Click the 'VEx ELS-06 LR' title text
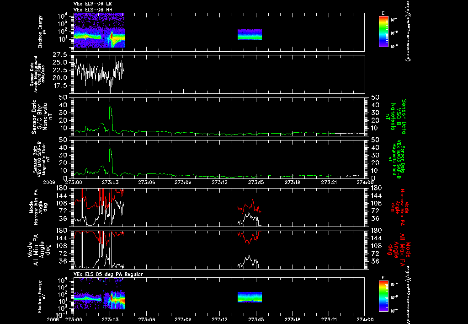This screenshot has height=324, width=468. 92,4
